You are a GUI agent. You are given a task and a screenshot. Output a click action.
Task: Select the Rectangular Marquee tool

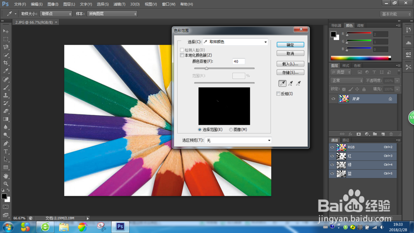coord(6,39)
